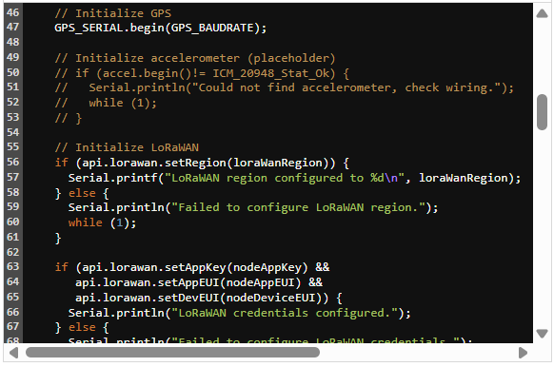Click the horizontal scrollbar thumb

pyautogui.click(x=172, y=352)
